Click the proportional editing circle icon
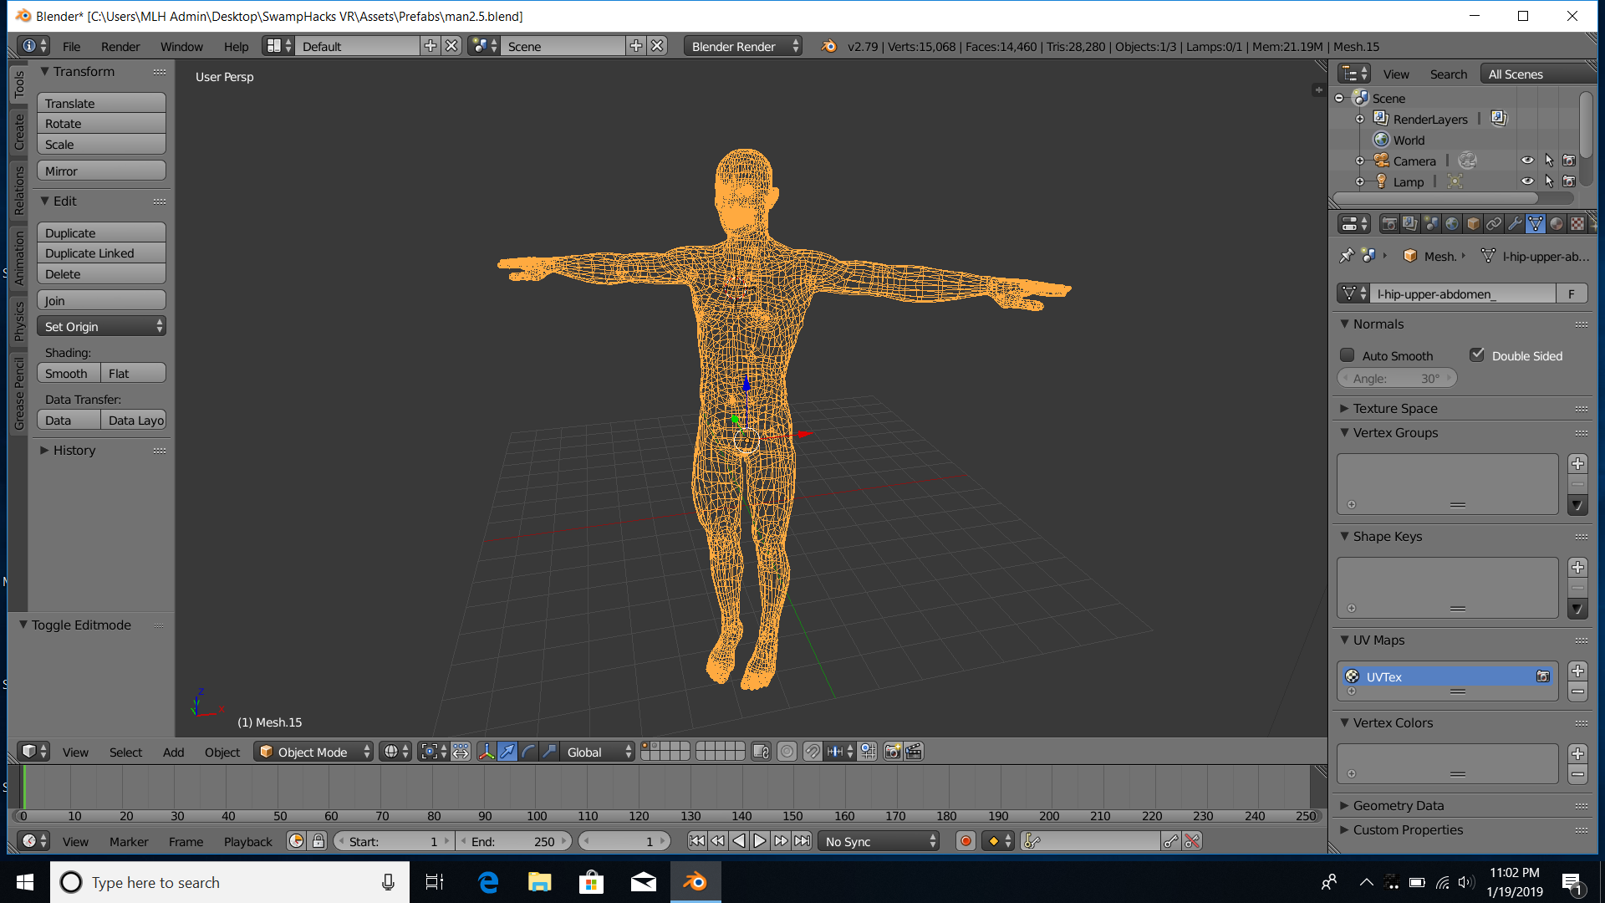Image resolution: width=1605 pixels, height=903 pixels. click(787, 752)
